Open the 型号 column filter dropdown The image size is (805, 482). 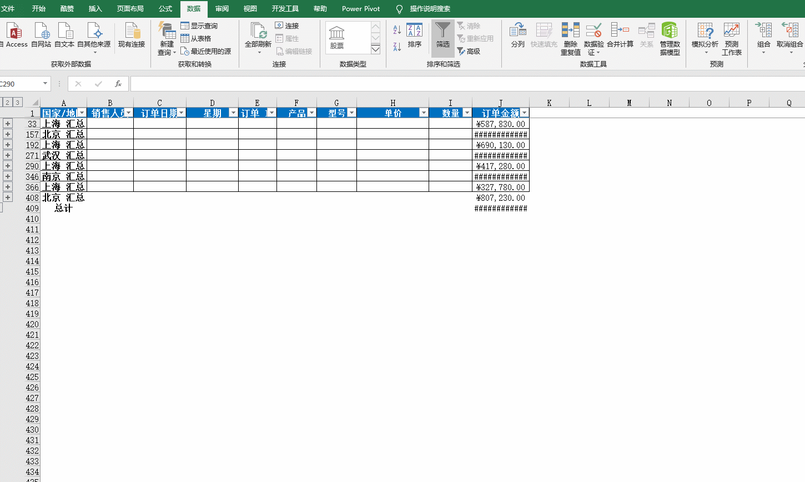pyautogui.click(x=351, y=113)
